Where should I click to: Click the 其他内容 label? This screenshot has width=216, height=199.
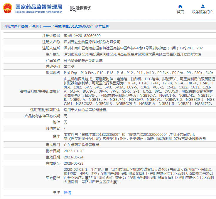click(x=53, y=128)
